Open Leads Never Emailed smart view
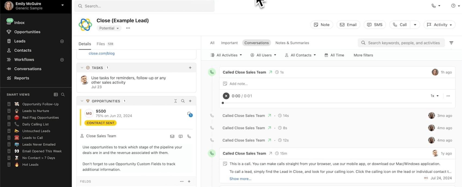 pos(39,145)
